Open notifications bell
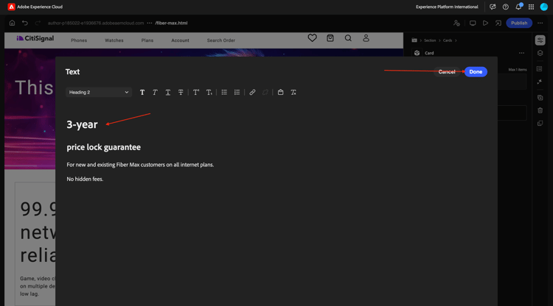Image resolution: width=553 pixels, height=306 pixels. tap(518, 7)
